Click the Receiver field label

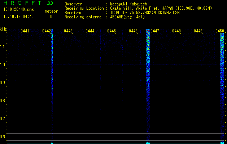tap(73, 13)
